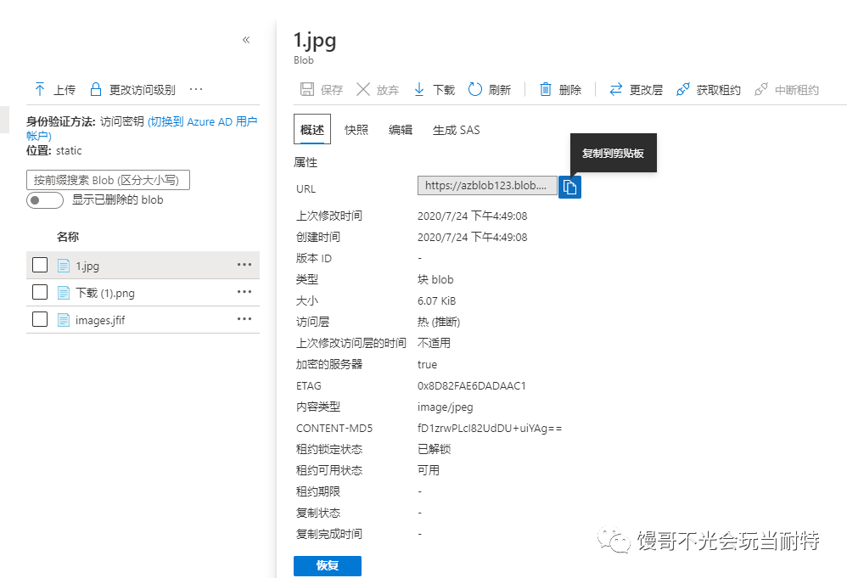Select the 概述 overview tab
Screen dimensions: 847x578
(312, 129)
